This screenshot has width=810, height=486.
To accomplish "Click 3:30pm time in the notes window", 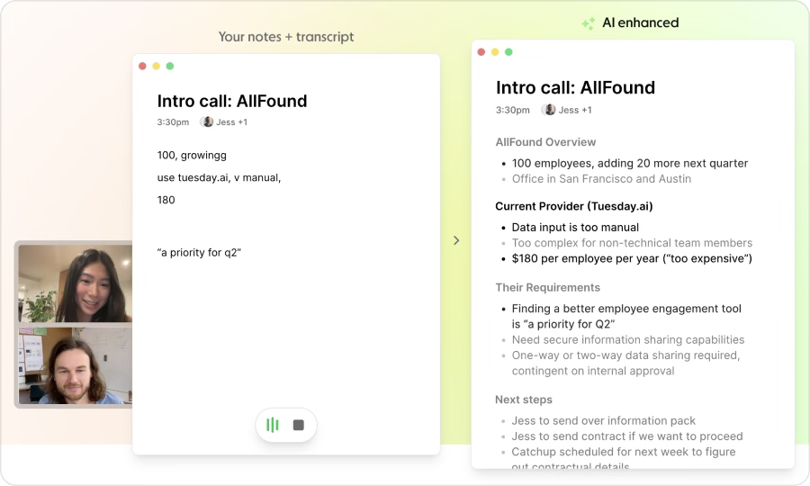I will [173, 122].
